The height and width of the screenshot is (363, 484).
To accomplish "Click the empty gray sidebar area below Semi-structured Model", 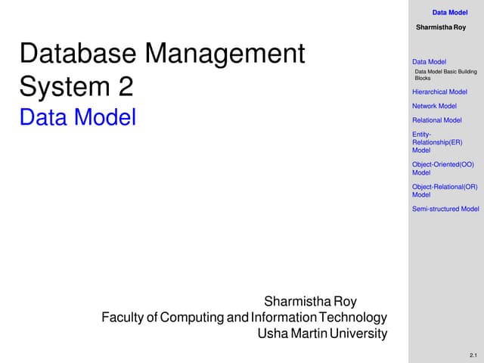I will point(445,280).
